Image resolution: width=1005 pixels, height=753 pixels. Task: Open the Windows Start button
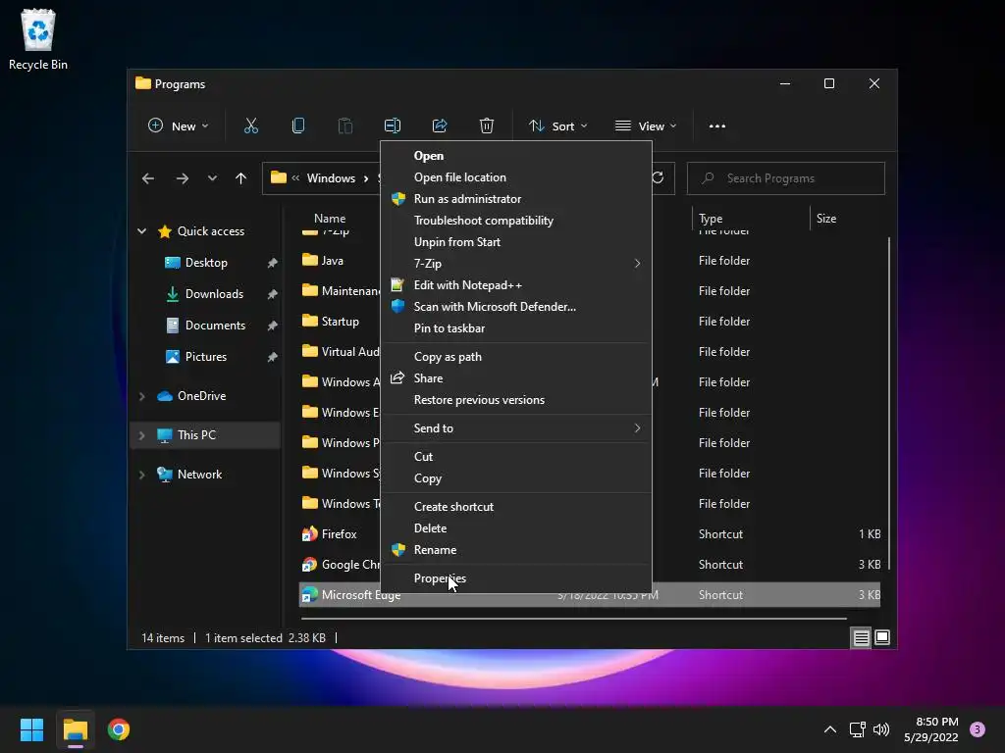click(x=31, y=729)
